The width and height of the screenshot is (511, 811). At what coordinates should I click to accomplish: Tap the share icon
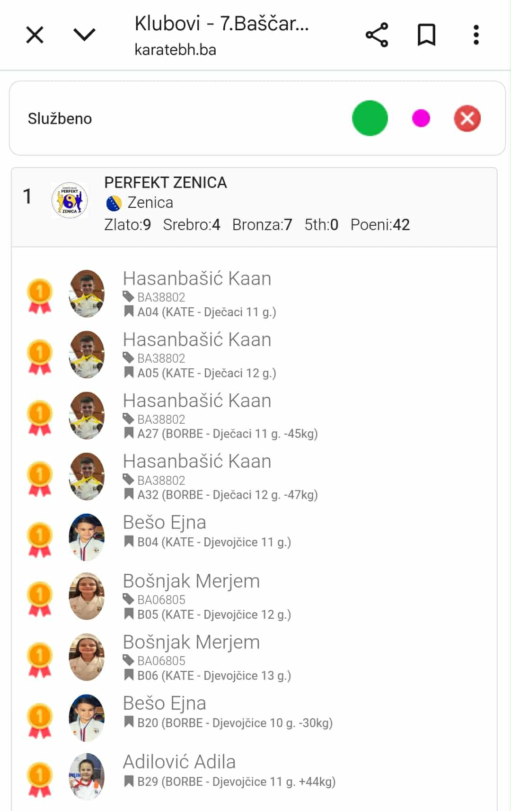click(x=377, y=35)
